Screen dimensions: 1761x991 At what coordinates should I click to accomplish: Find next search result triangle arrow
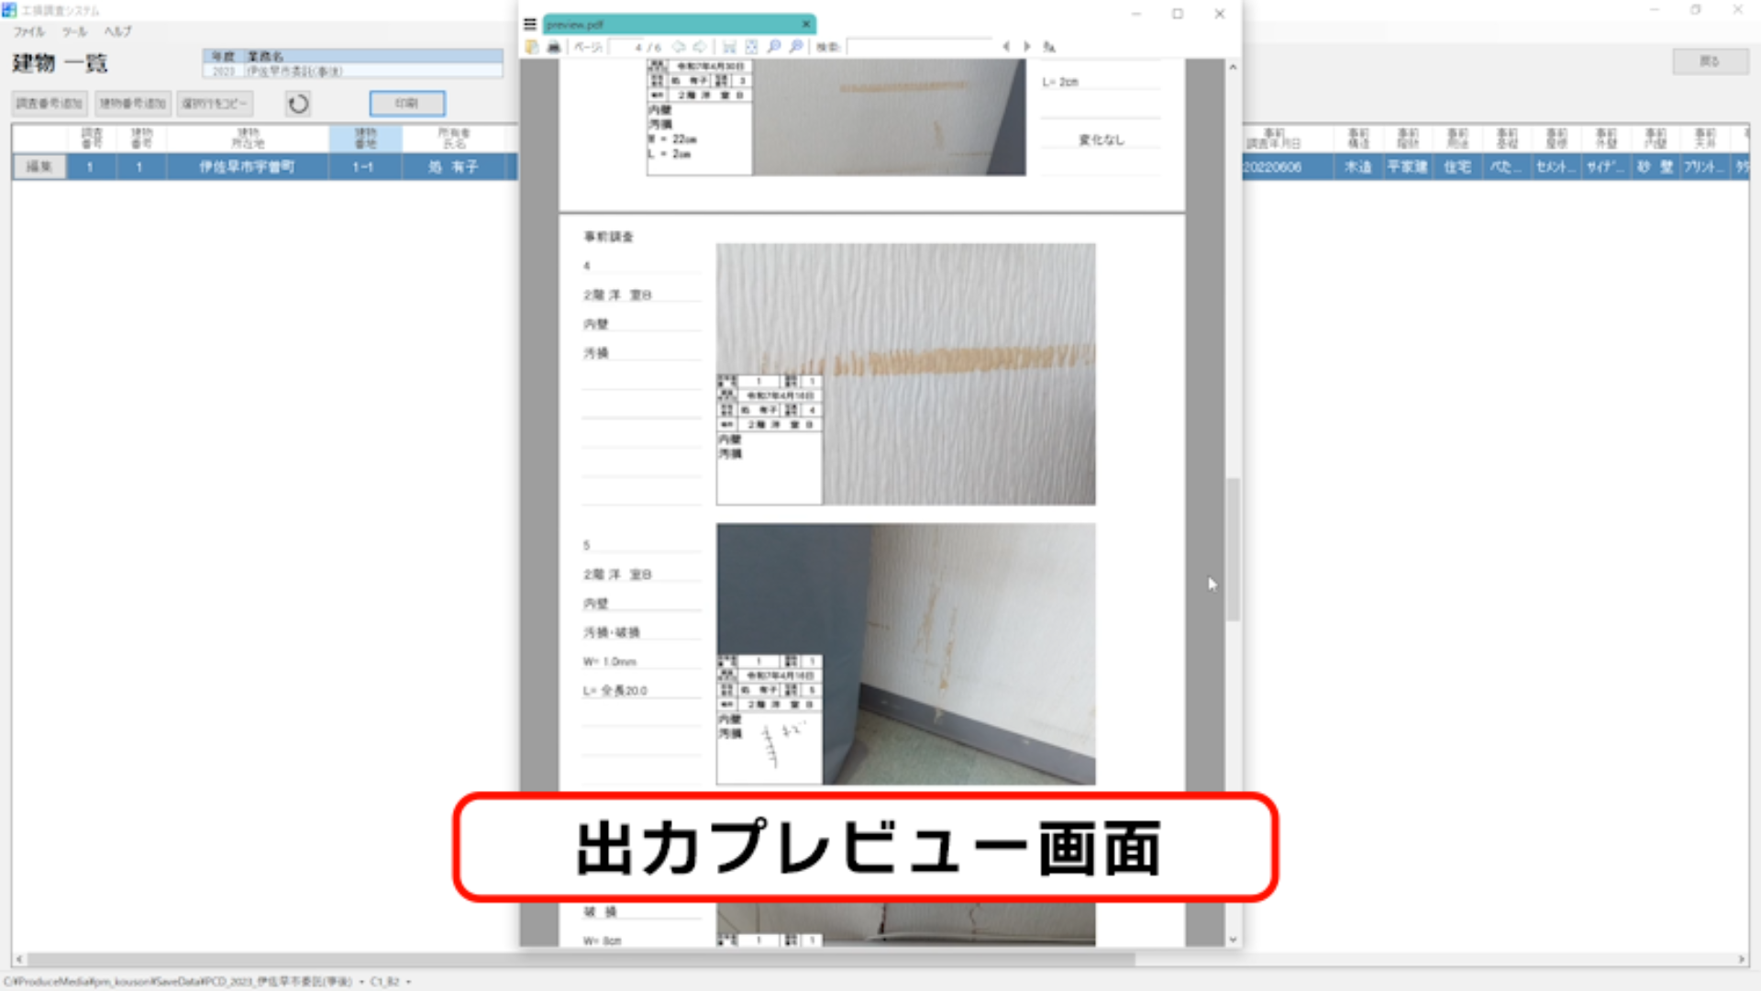tap(1027, 47)
